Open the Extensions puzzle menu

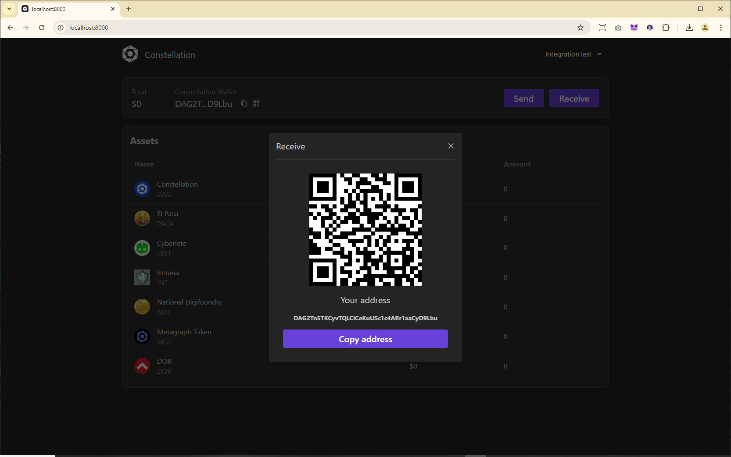click(x=666, y=28)
